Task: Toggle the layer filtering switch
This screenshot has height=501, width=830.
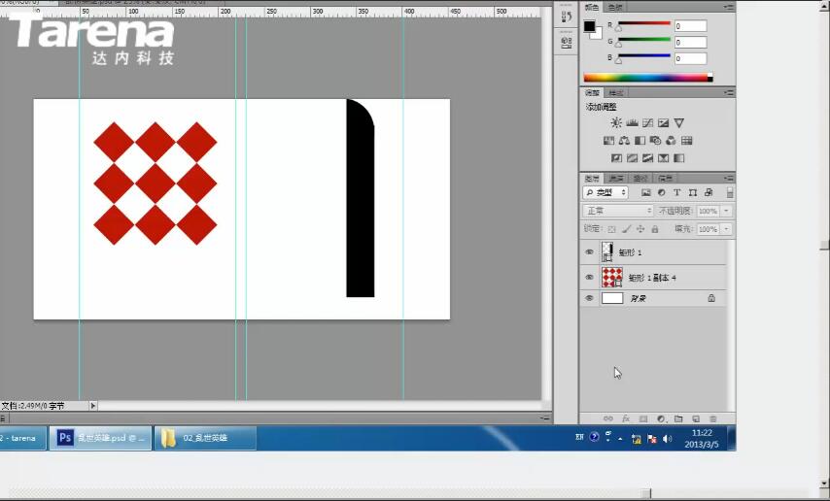Action: click(x=730, y=192)
